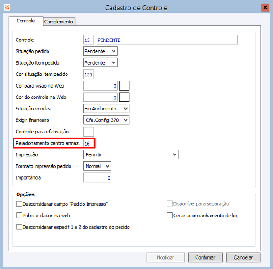Select the Controle tab

pyautogui.click(x=26, y=21)
